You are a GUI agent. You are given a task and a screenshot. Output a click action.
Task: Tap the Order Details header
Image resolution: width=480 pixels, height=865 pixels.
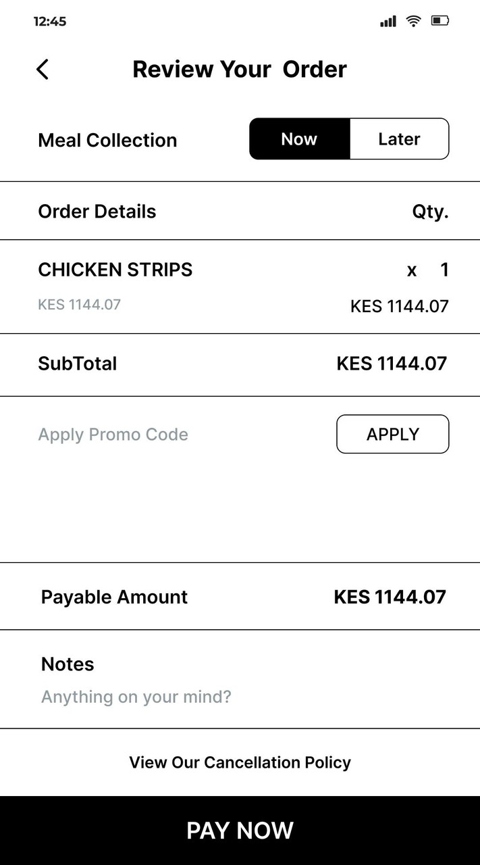tap(97, 212)
